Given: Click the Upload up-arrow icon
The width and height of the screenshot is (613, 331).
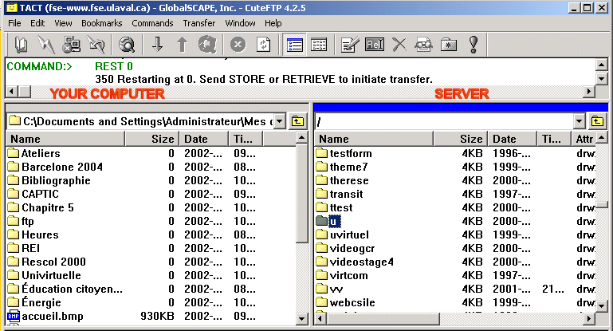Looking at the screenshot, I should [182, 45].
